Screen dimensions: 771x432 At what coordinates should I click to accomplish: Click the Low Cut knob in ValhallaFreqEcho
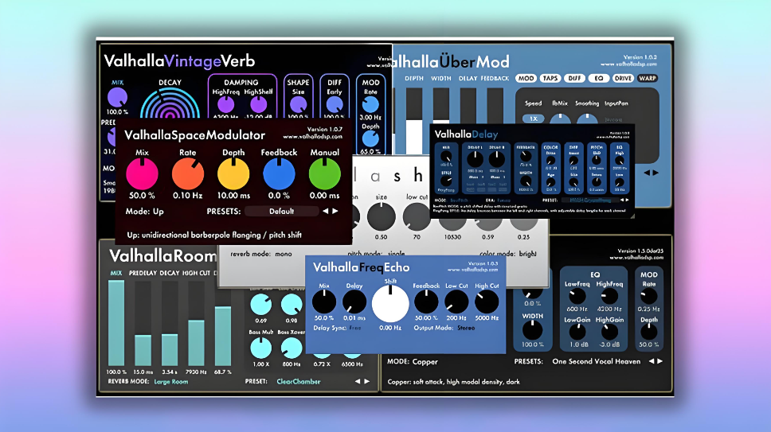tap(456, 302)
